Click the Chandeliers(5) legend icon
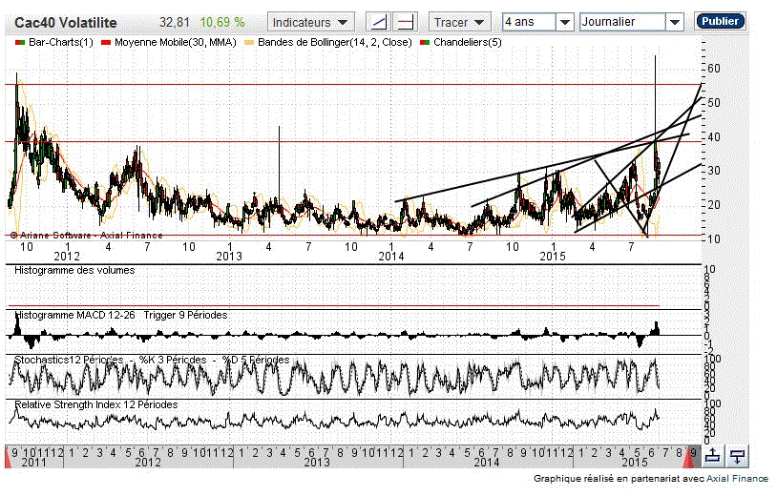777x496 pixels. (x=425, y=44)
